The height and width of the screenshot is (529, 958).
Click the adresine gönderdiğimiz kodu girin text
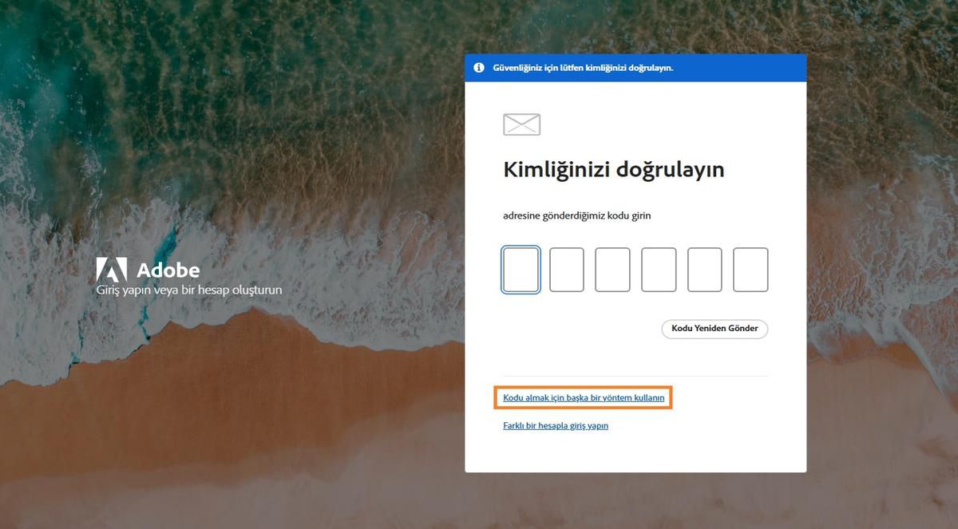[x=576, y=215]
